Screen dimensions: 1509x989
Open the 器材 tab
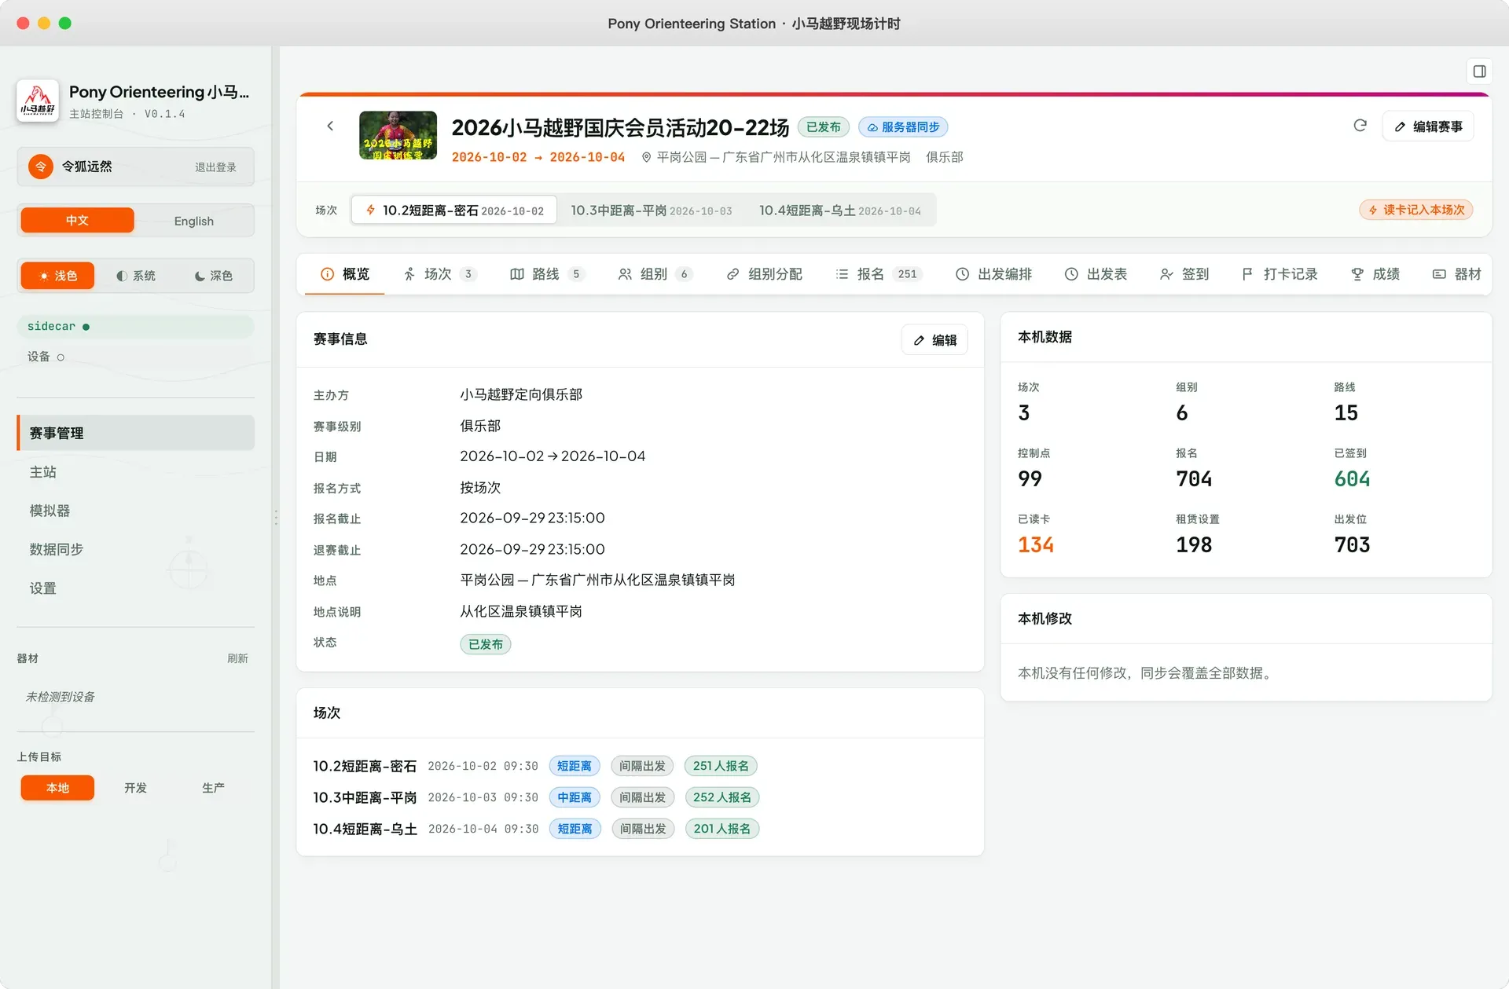pyautogui.click(x=1457, y=274)
